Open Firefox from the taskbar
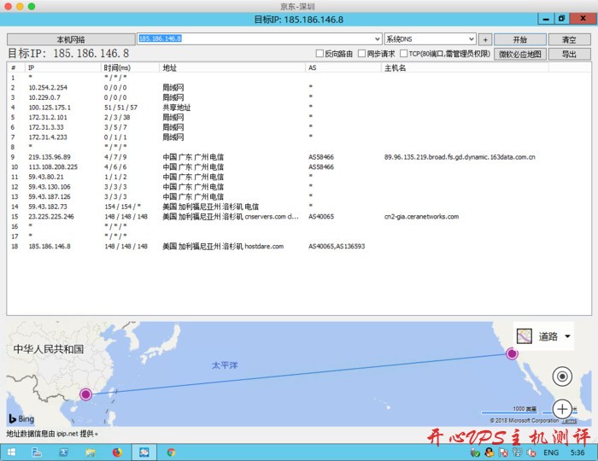598x461 pixels. [x=117, y=452]
